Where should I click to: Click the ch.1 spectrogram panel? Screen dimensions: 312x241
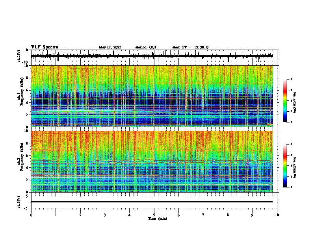point(152,96)
